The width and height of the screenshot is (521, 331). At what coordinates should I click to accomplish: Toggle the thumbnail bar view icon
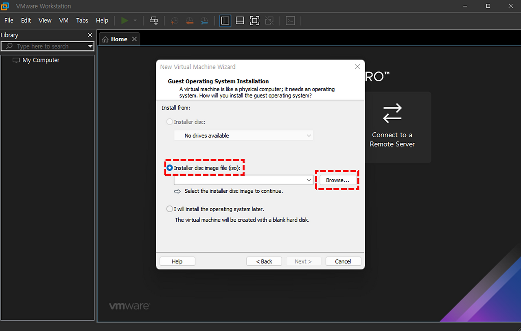(240, 21)
